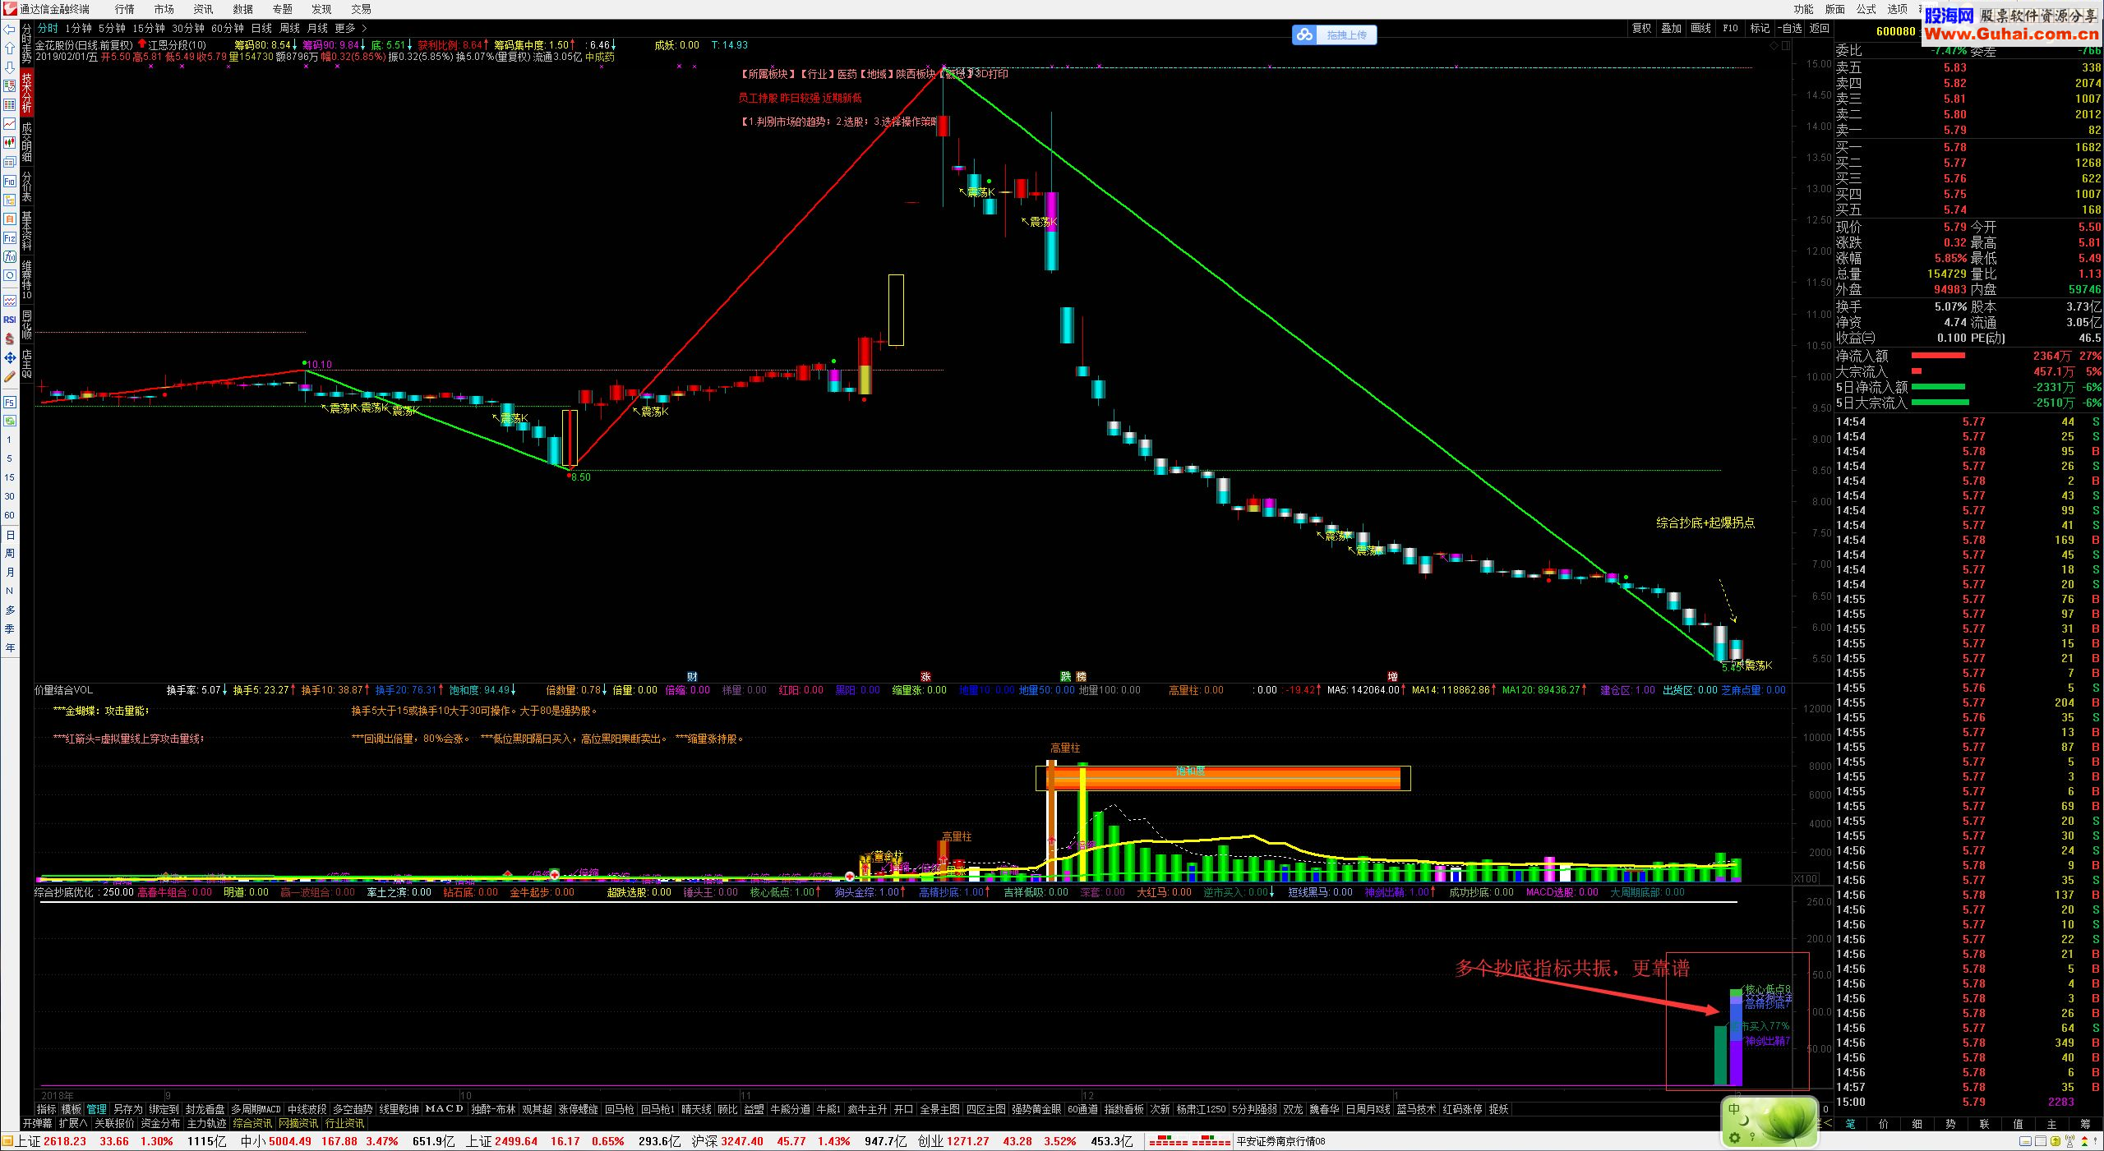The image size is (2104, 1151).
Task: Open the 资讯 menu
Action: pyautogui.click(x=204, y=9)
